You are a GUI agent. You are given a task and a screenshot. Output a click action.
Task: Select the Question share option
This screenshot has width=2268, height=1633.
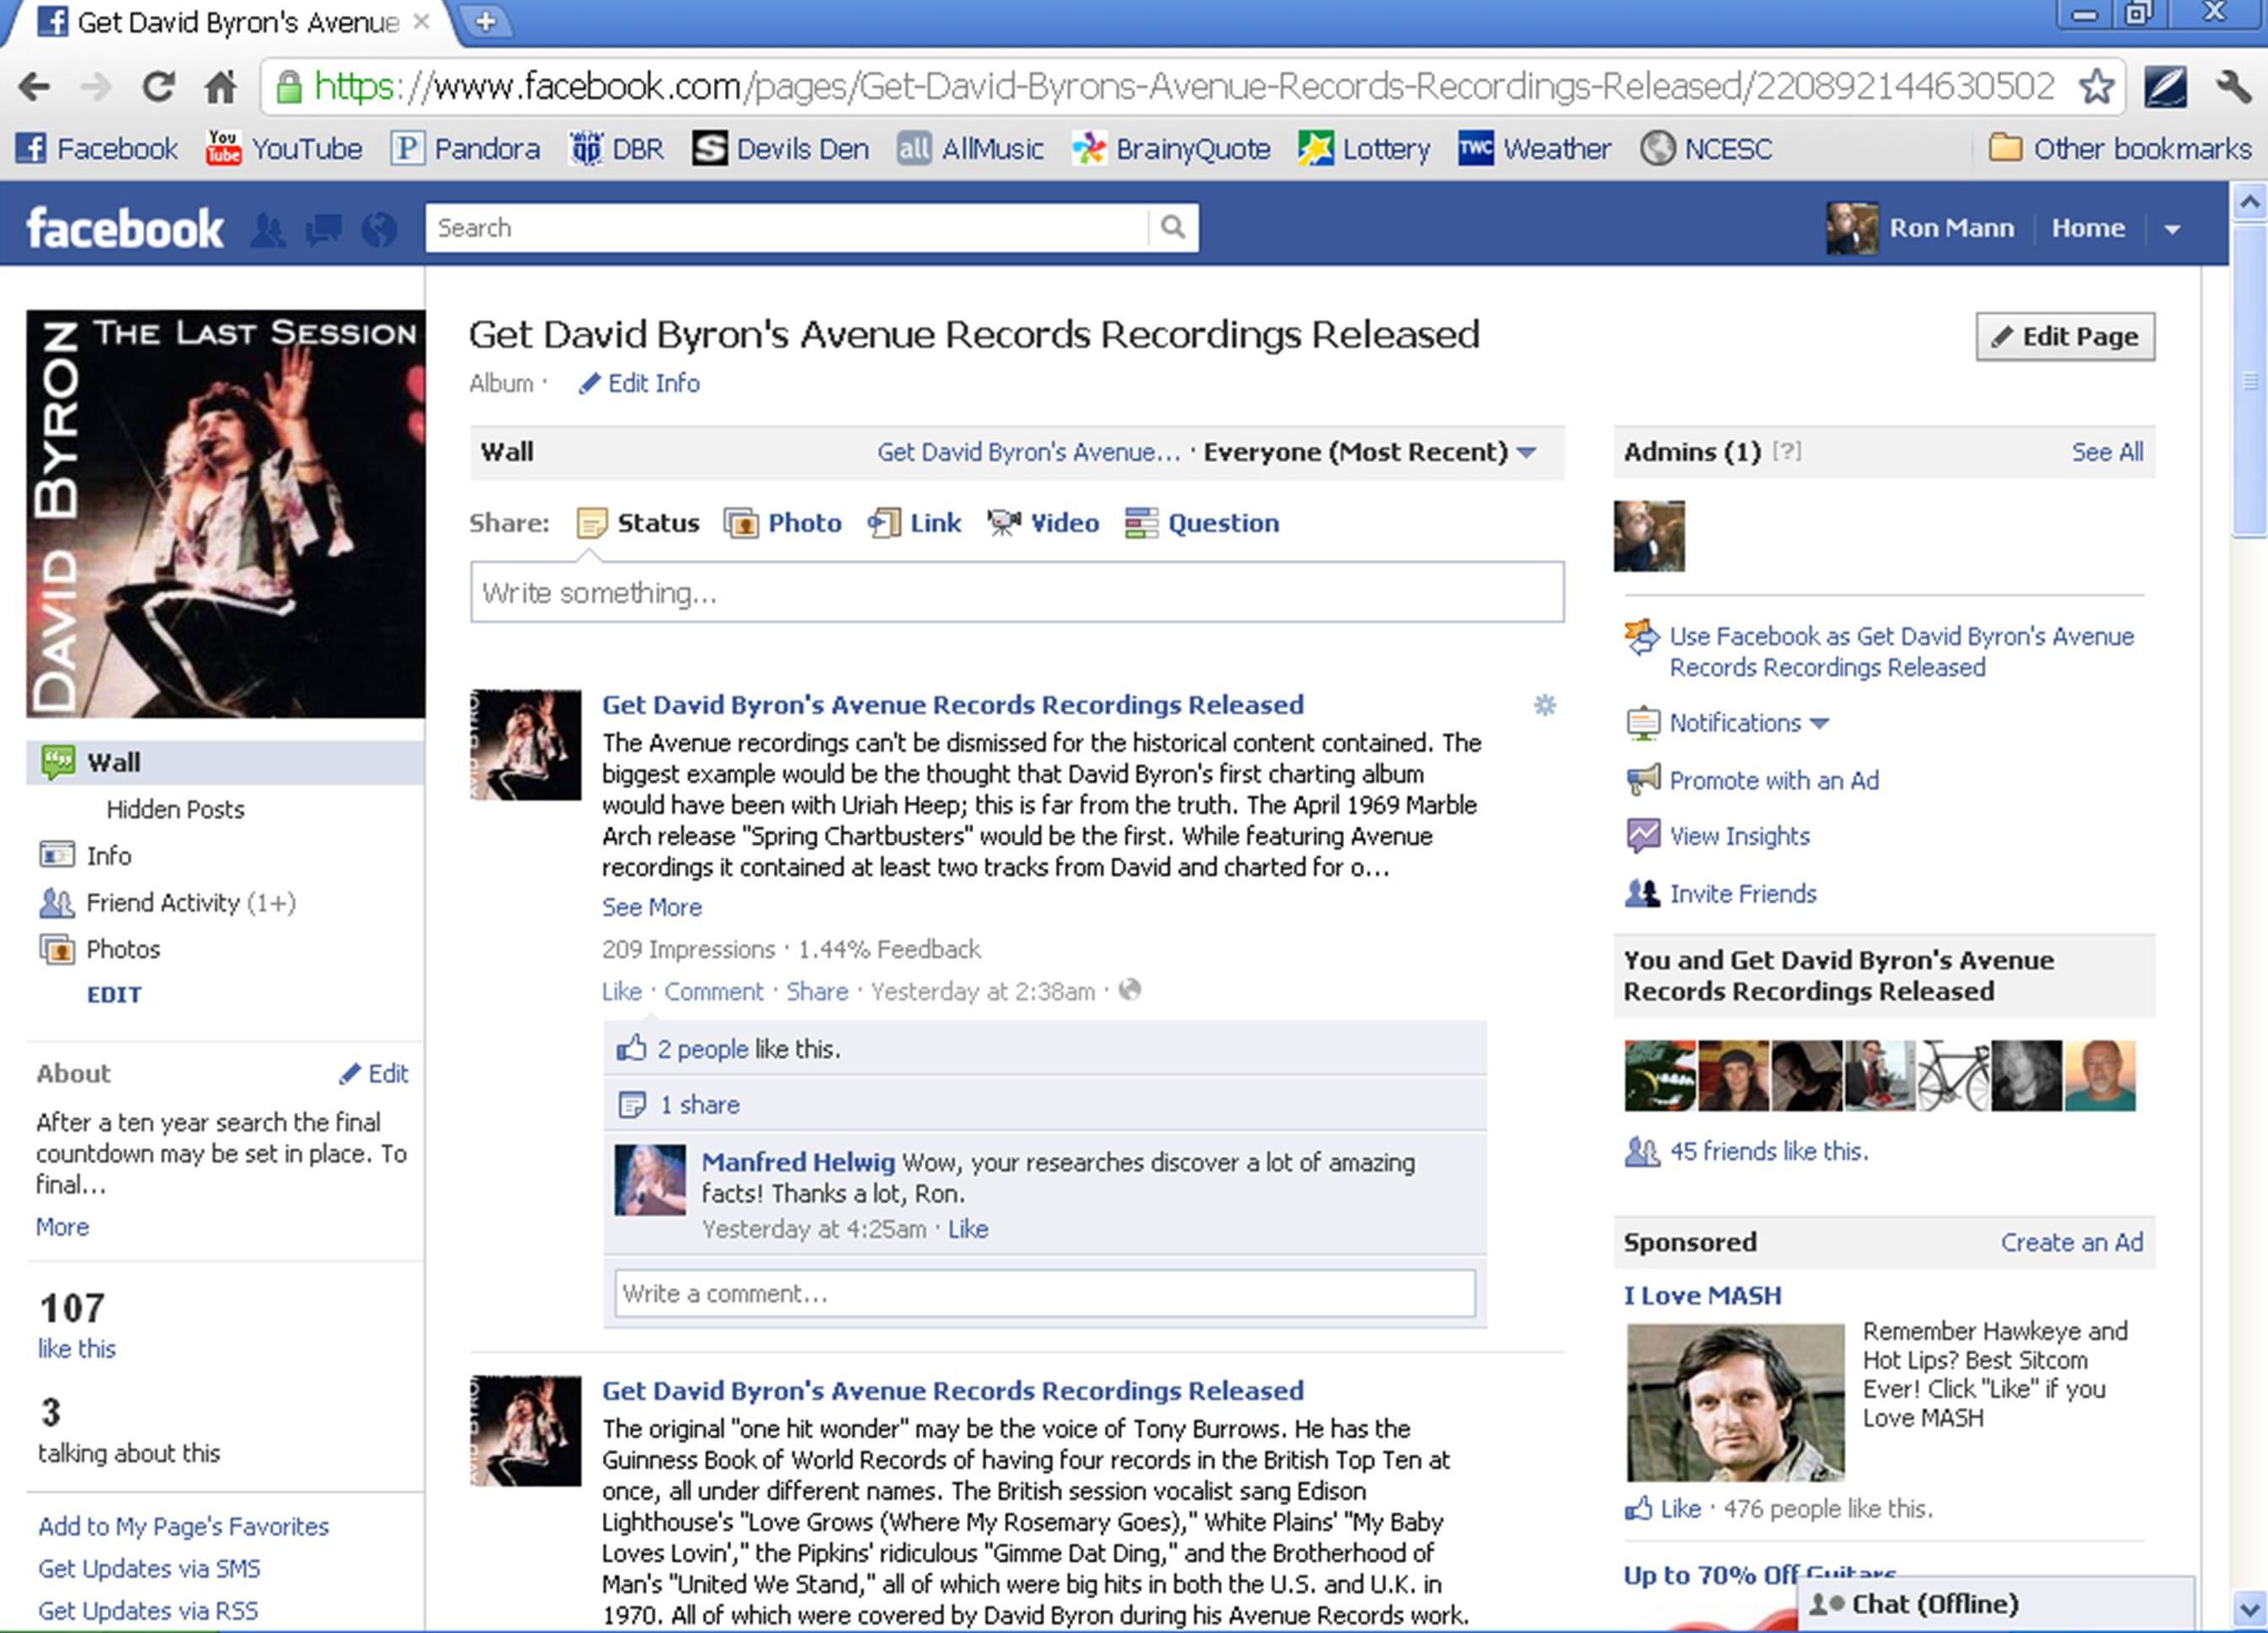coord(1202,523)
